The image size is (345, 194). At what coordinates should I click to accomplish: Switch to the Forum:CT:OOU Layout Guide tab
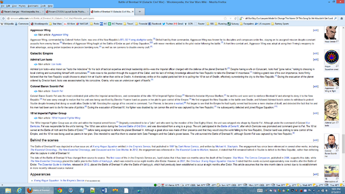click(67, 12)
